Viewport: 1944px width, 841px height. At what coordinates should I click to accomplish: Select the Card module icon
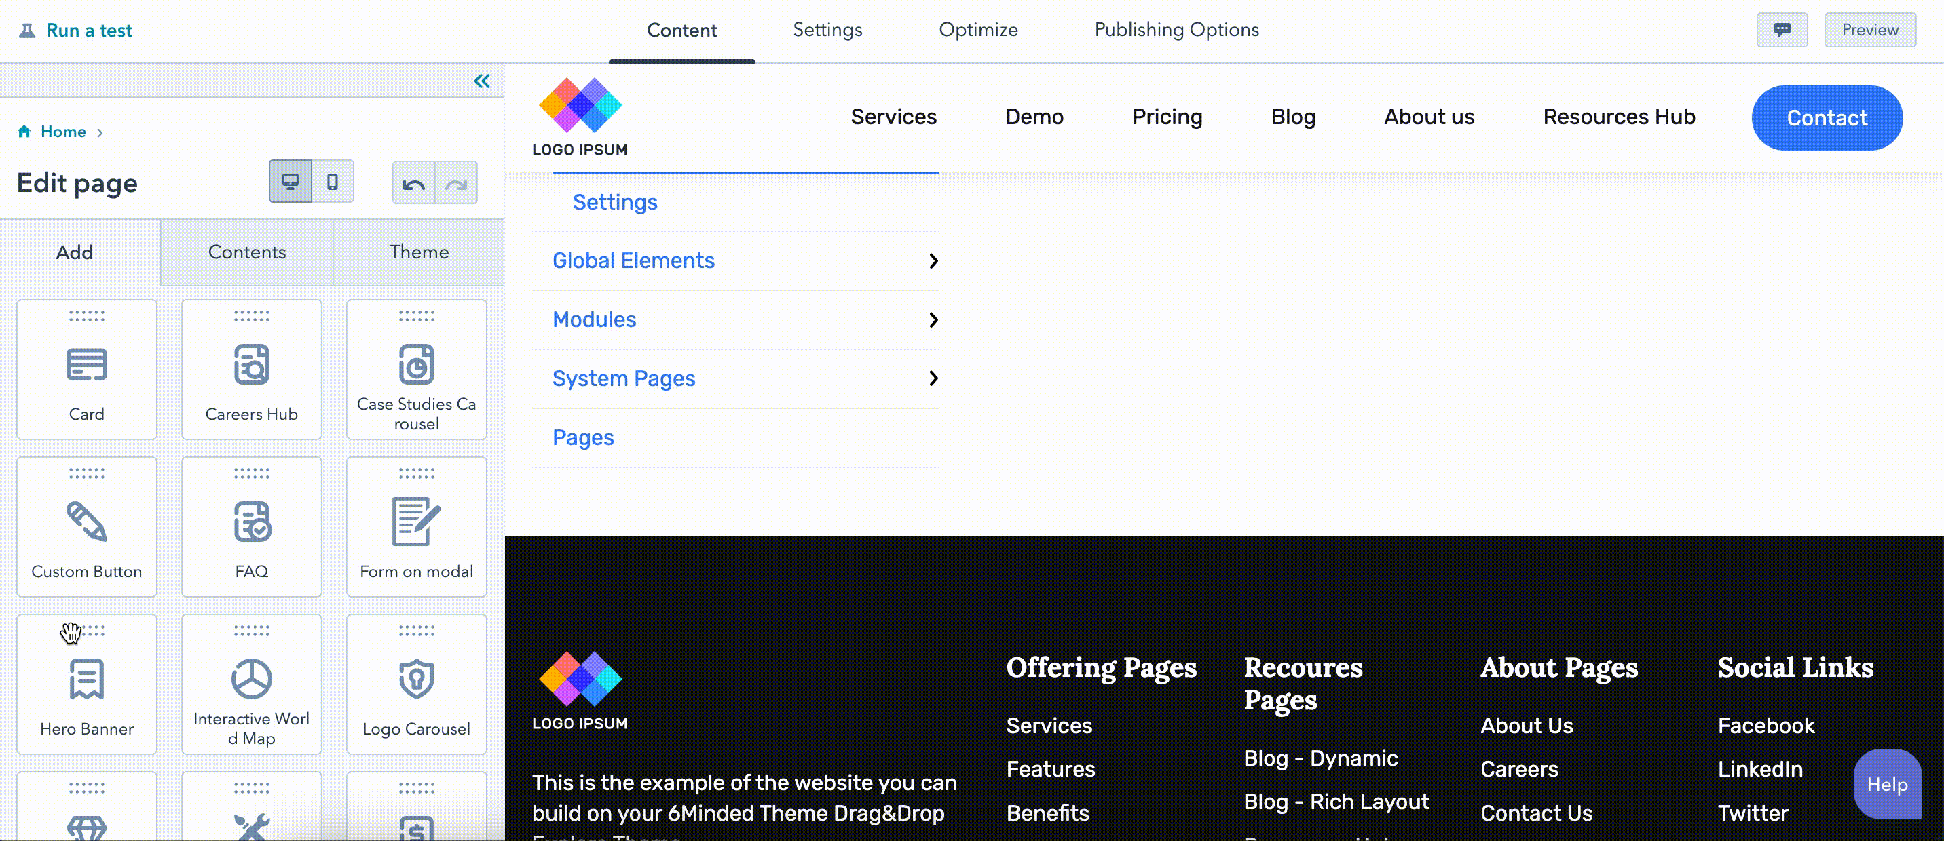click(x=87, y=364)
